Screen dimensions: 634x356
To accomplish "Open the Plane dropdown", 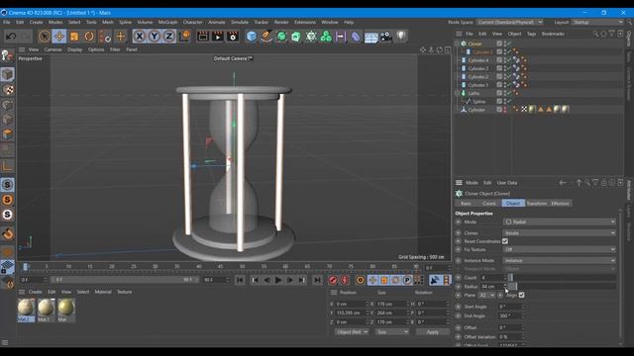I will [x=486, y=296].
